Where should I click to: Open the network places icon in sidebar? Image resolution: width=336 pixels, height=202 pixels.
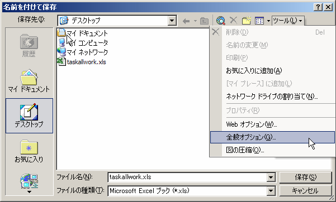point(29,181)
